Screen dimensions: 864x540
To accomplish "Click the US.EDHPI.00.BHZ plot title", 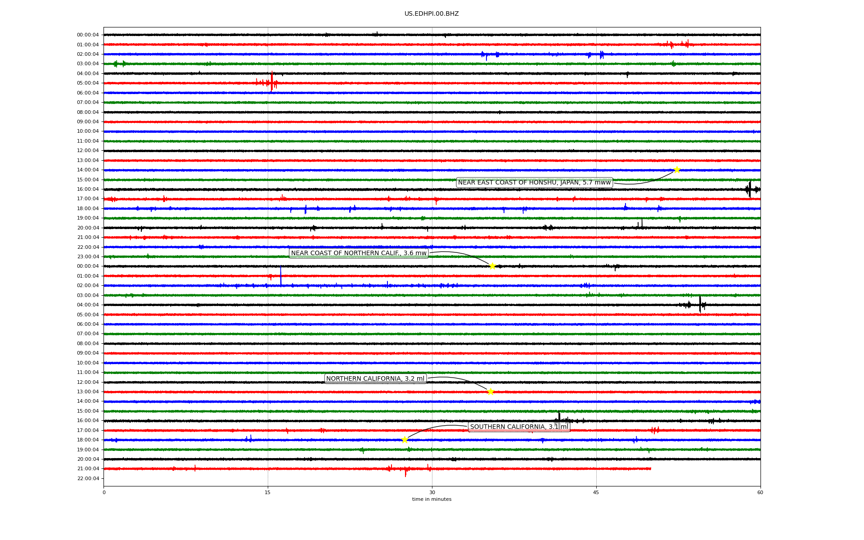I will click(432, 14).
